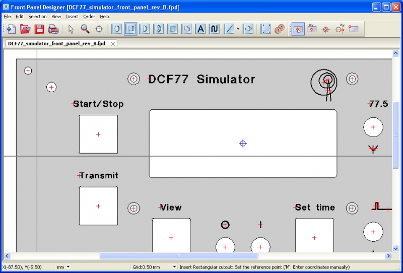The image size is (403, 273).
Task: Pick the cavity insert tool
Action: [172, 29]
